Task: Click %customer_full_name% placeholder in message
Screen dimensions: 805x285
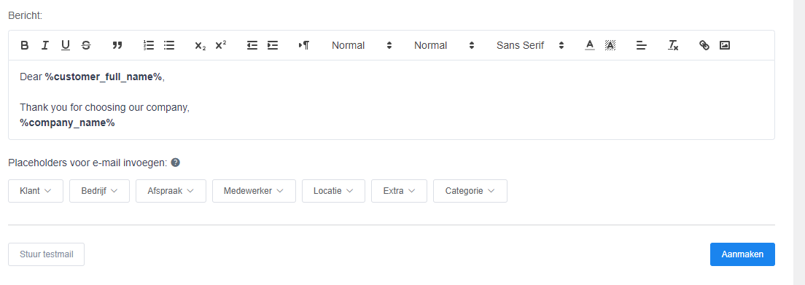Action: pyautogui.click(x=104, y=77)
